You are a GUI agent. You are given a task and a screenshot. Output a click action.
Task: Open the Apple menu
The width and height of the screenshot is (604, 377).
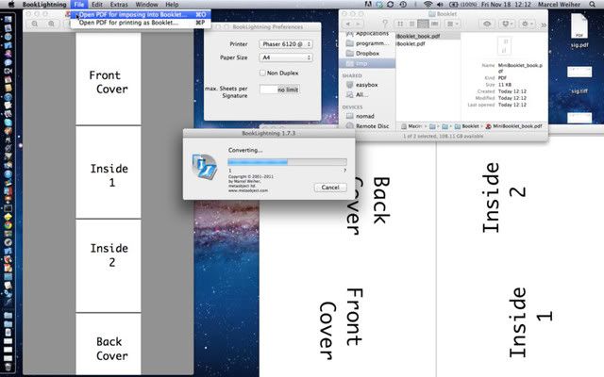tap(11, 5)
